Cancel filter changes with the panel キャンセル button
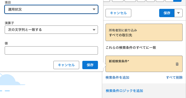The image size is (186, 98). [x=118, y=13]
